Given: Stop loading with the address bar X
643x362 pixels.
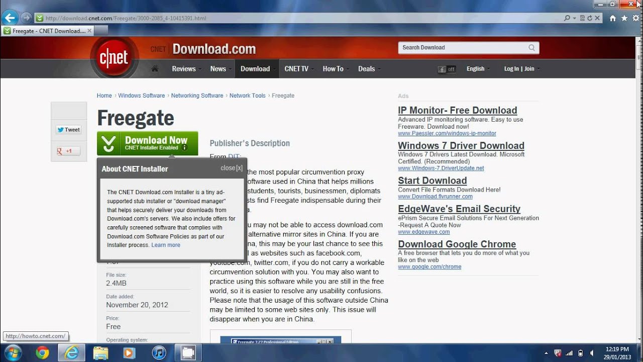Looking at the screenshot, I should point(597,18).
